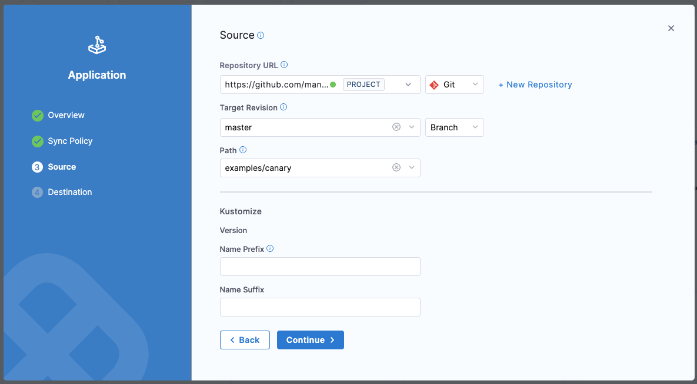Click info icon beside Path label
The height and width of the screenshot is (384, 697).
click(243, 150)
